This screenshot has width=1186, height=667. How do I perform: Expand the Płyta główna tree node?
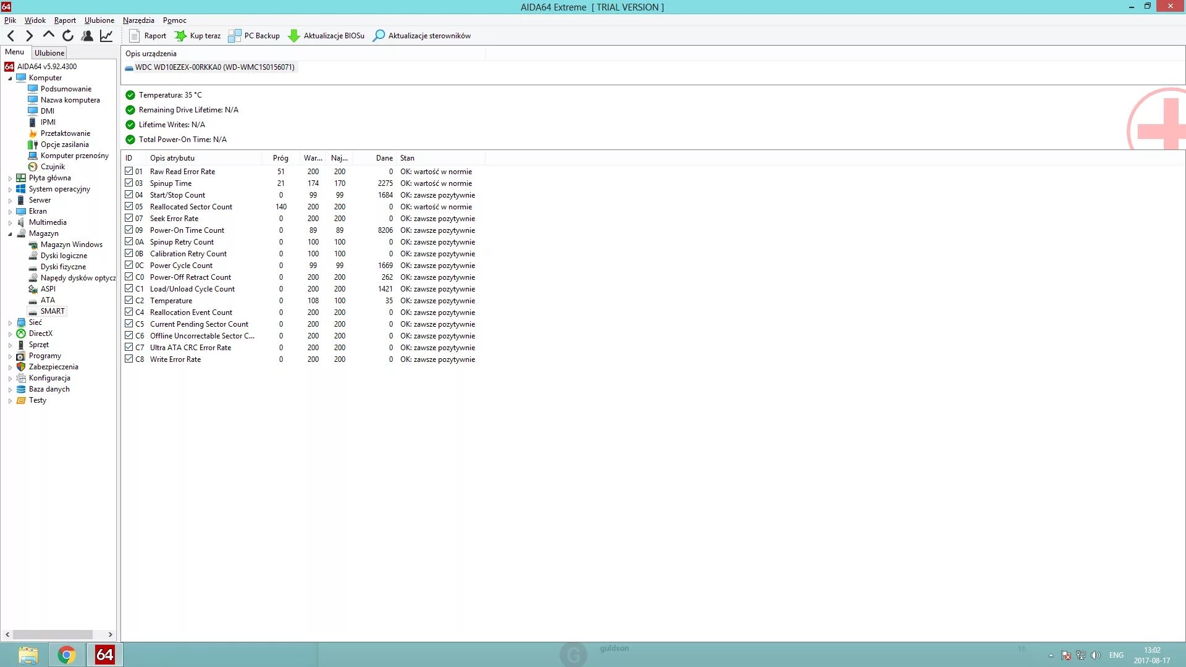point(10,178)
